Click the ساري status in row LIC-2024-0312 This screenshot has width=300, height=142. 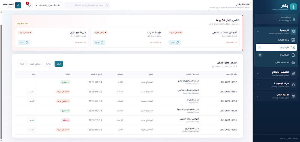tap(65, 82)
